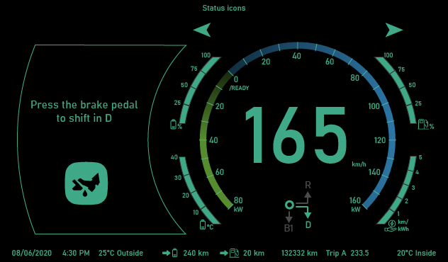The width and height of the screenshot is (448, 262).
Task: Click the left turn signal arrow
Action: click(202, 30)
